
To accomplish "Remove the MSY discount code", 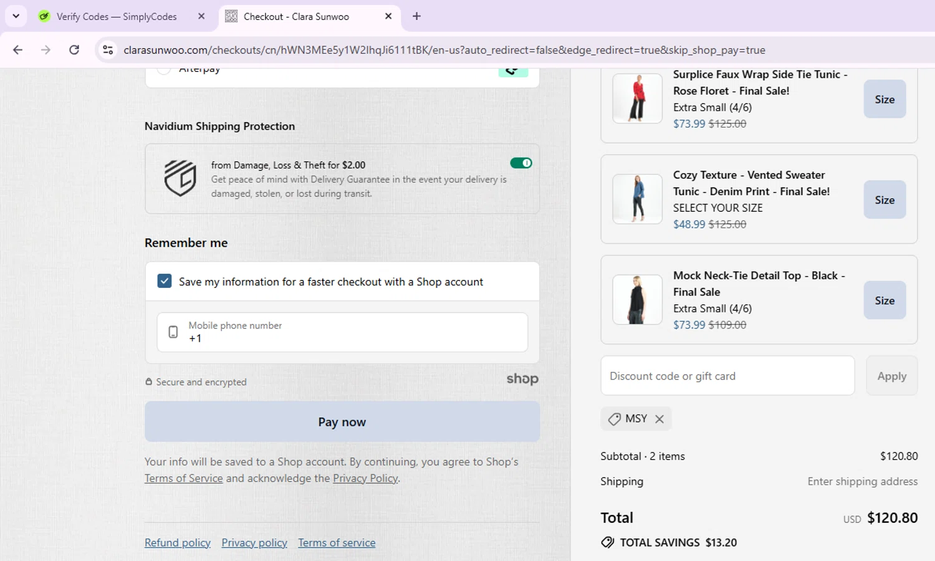I will [659, 419].
